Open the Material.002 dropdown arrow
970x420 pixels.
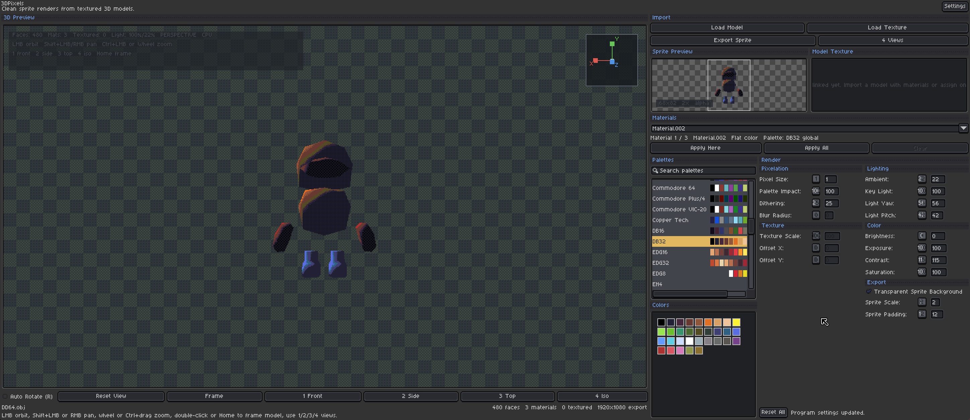pyautogui.click(x=963, y=128)
